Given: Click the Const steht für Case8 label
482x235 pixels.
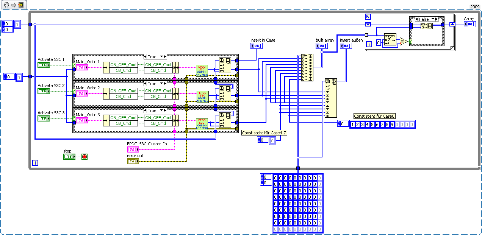Looking at the screenshot, I should (374, 116).
